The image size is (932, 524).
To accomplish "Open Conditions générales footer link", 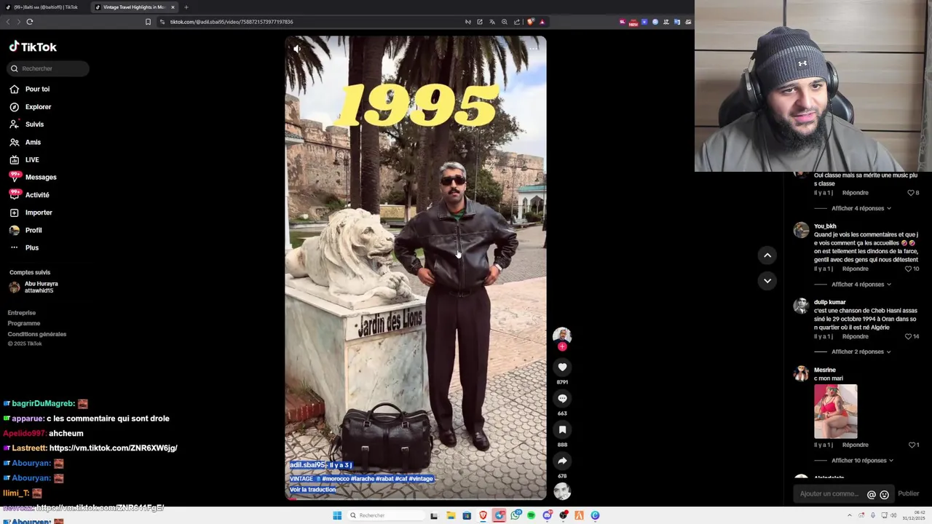I will [x=37, y=334].
